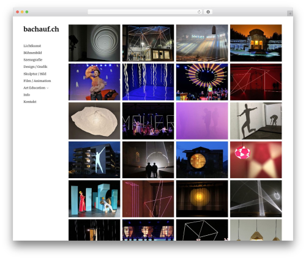Open the Film / Animation menu item
Image resolution: width=306 pixels, height=259 pixels.
(37, 81)
